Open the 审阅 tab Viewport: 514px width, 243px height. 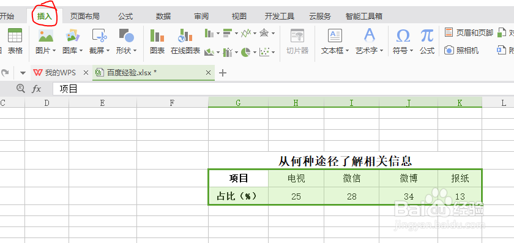tap(201, 16)
